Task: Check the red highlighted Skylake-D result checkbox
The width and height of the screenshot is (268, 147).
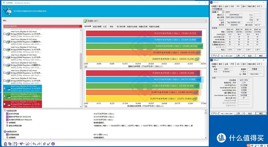Action: [4, 104]
